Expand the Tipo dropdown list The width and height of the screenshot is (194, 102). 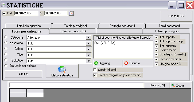88,55
